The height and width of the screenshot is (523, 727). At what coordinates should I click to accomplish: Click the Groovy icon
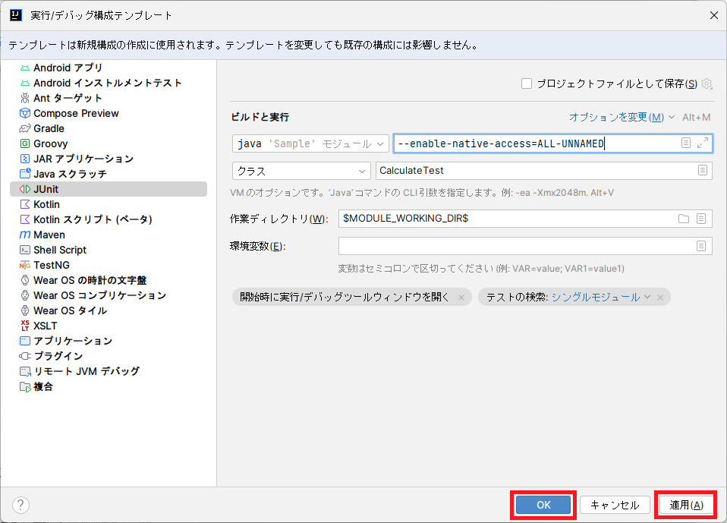25,143
